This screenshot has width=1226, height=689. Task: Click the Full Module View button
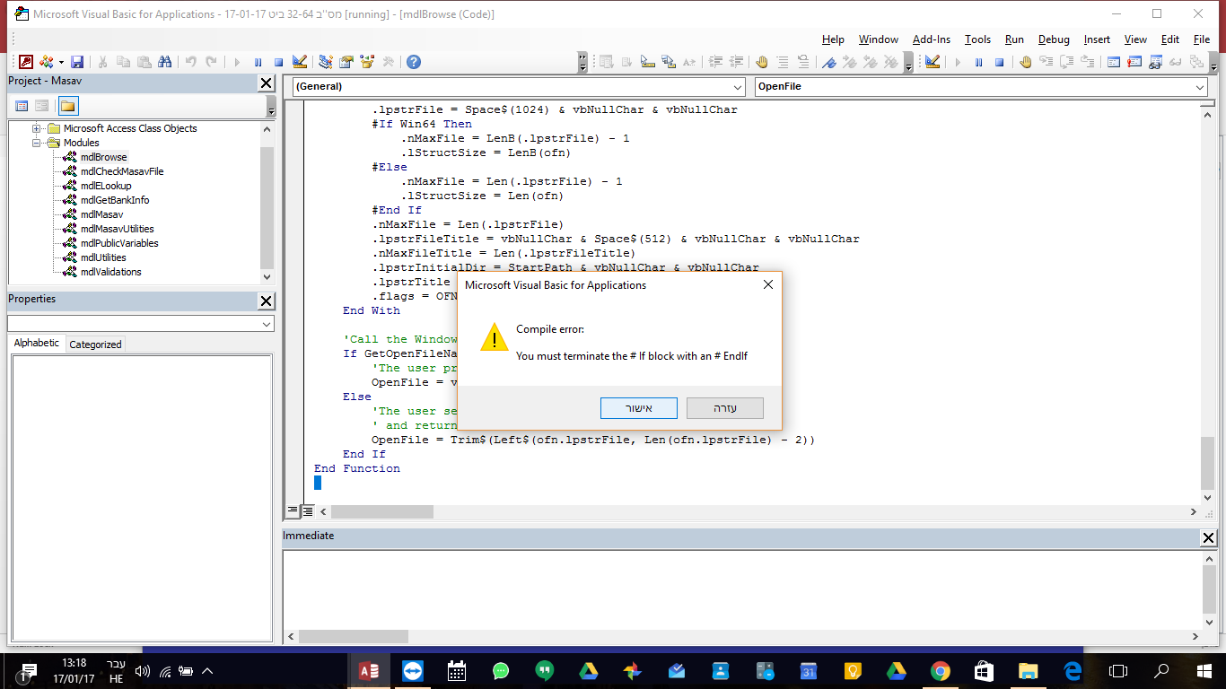tap(308, 511)
